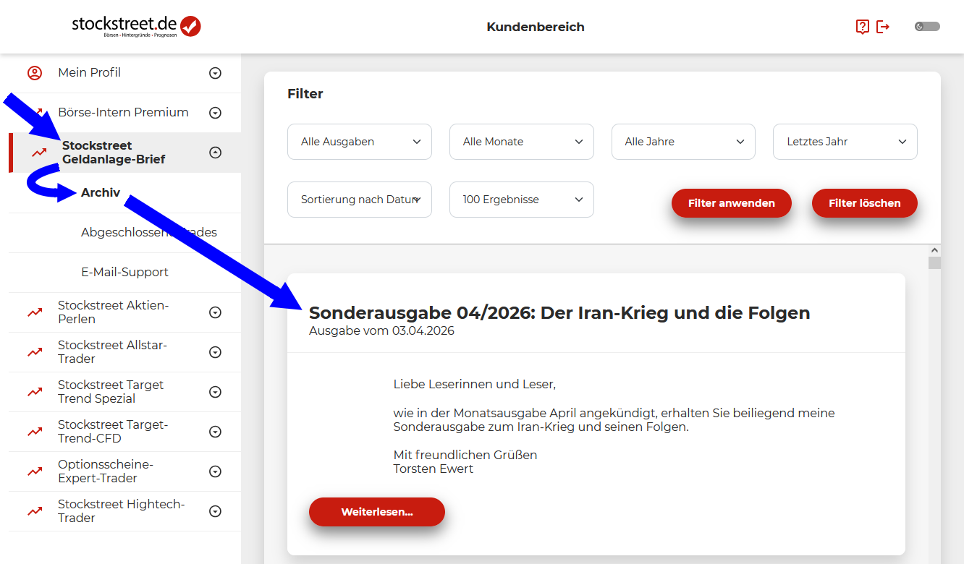Click the trend icon beside Optionsscheine-Expert-Trader
The width and height of the screenshot is (964, 564).
tap(35, 471)
